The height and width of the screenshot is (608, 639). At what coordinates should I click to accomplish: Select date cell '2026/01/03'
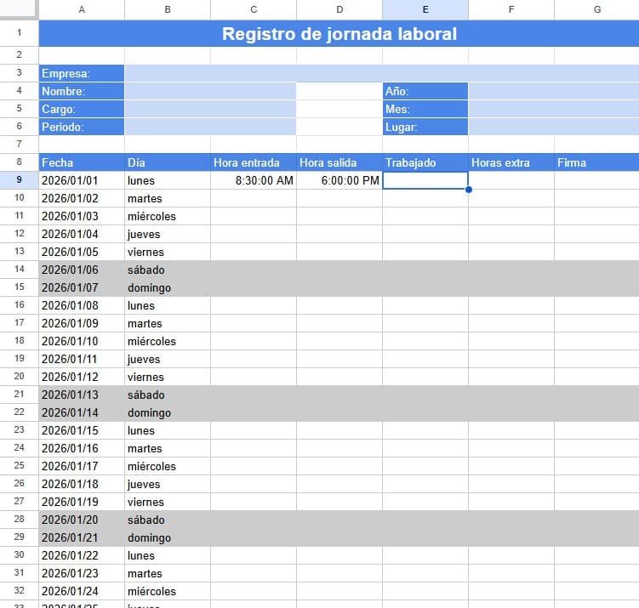82,216
